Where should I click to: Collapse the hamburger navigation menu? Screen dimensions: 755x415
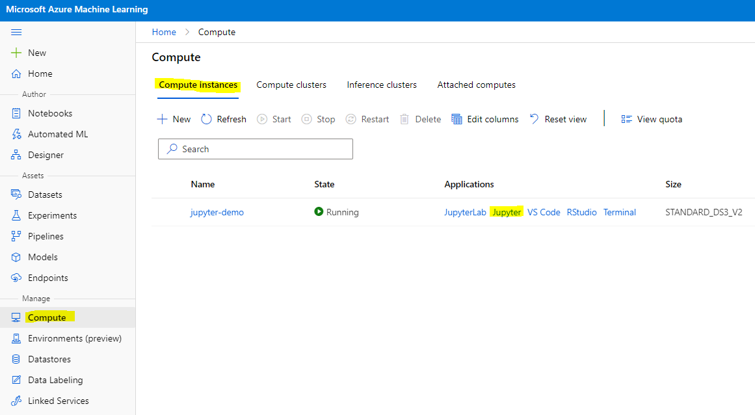pyautogui.click(x=17, y=32)
